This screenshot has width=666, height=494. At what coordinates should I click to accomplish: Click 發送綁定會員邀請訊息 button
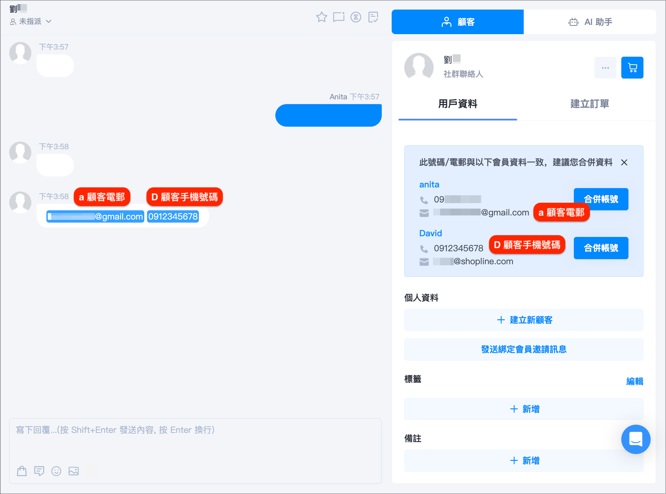(x=524, y=349)
